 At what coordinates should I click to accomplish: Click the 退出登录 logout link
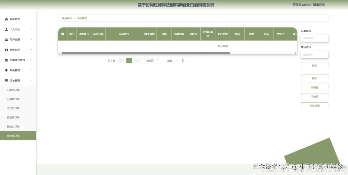pos(319,5)
